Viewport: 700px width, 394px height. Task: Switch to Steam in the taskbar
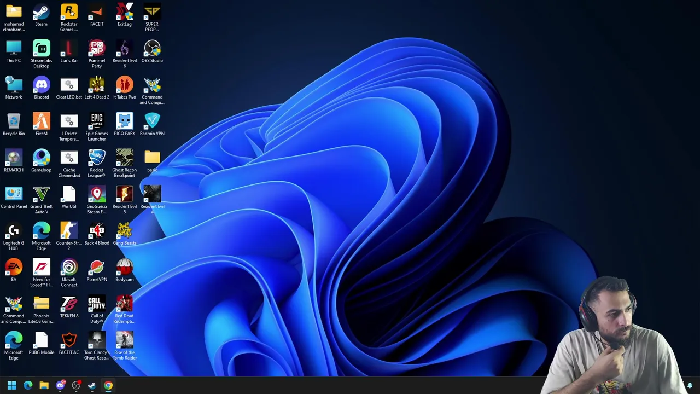coord(92,385)
